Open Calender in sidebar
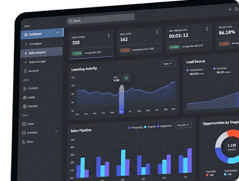Screen dimensions: 239x181 [33, 106]
